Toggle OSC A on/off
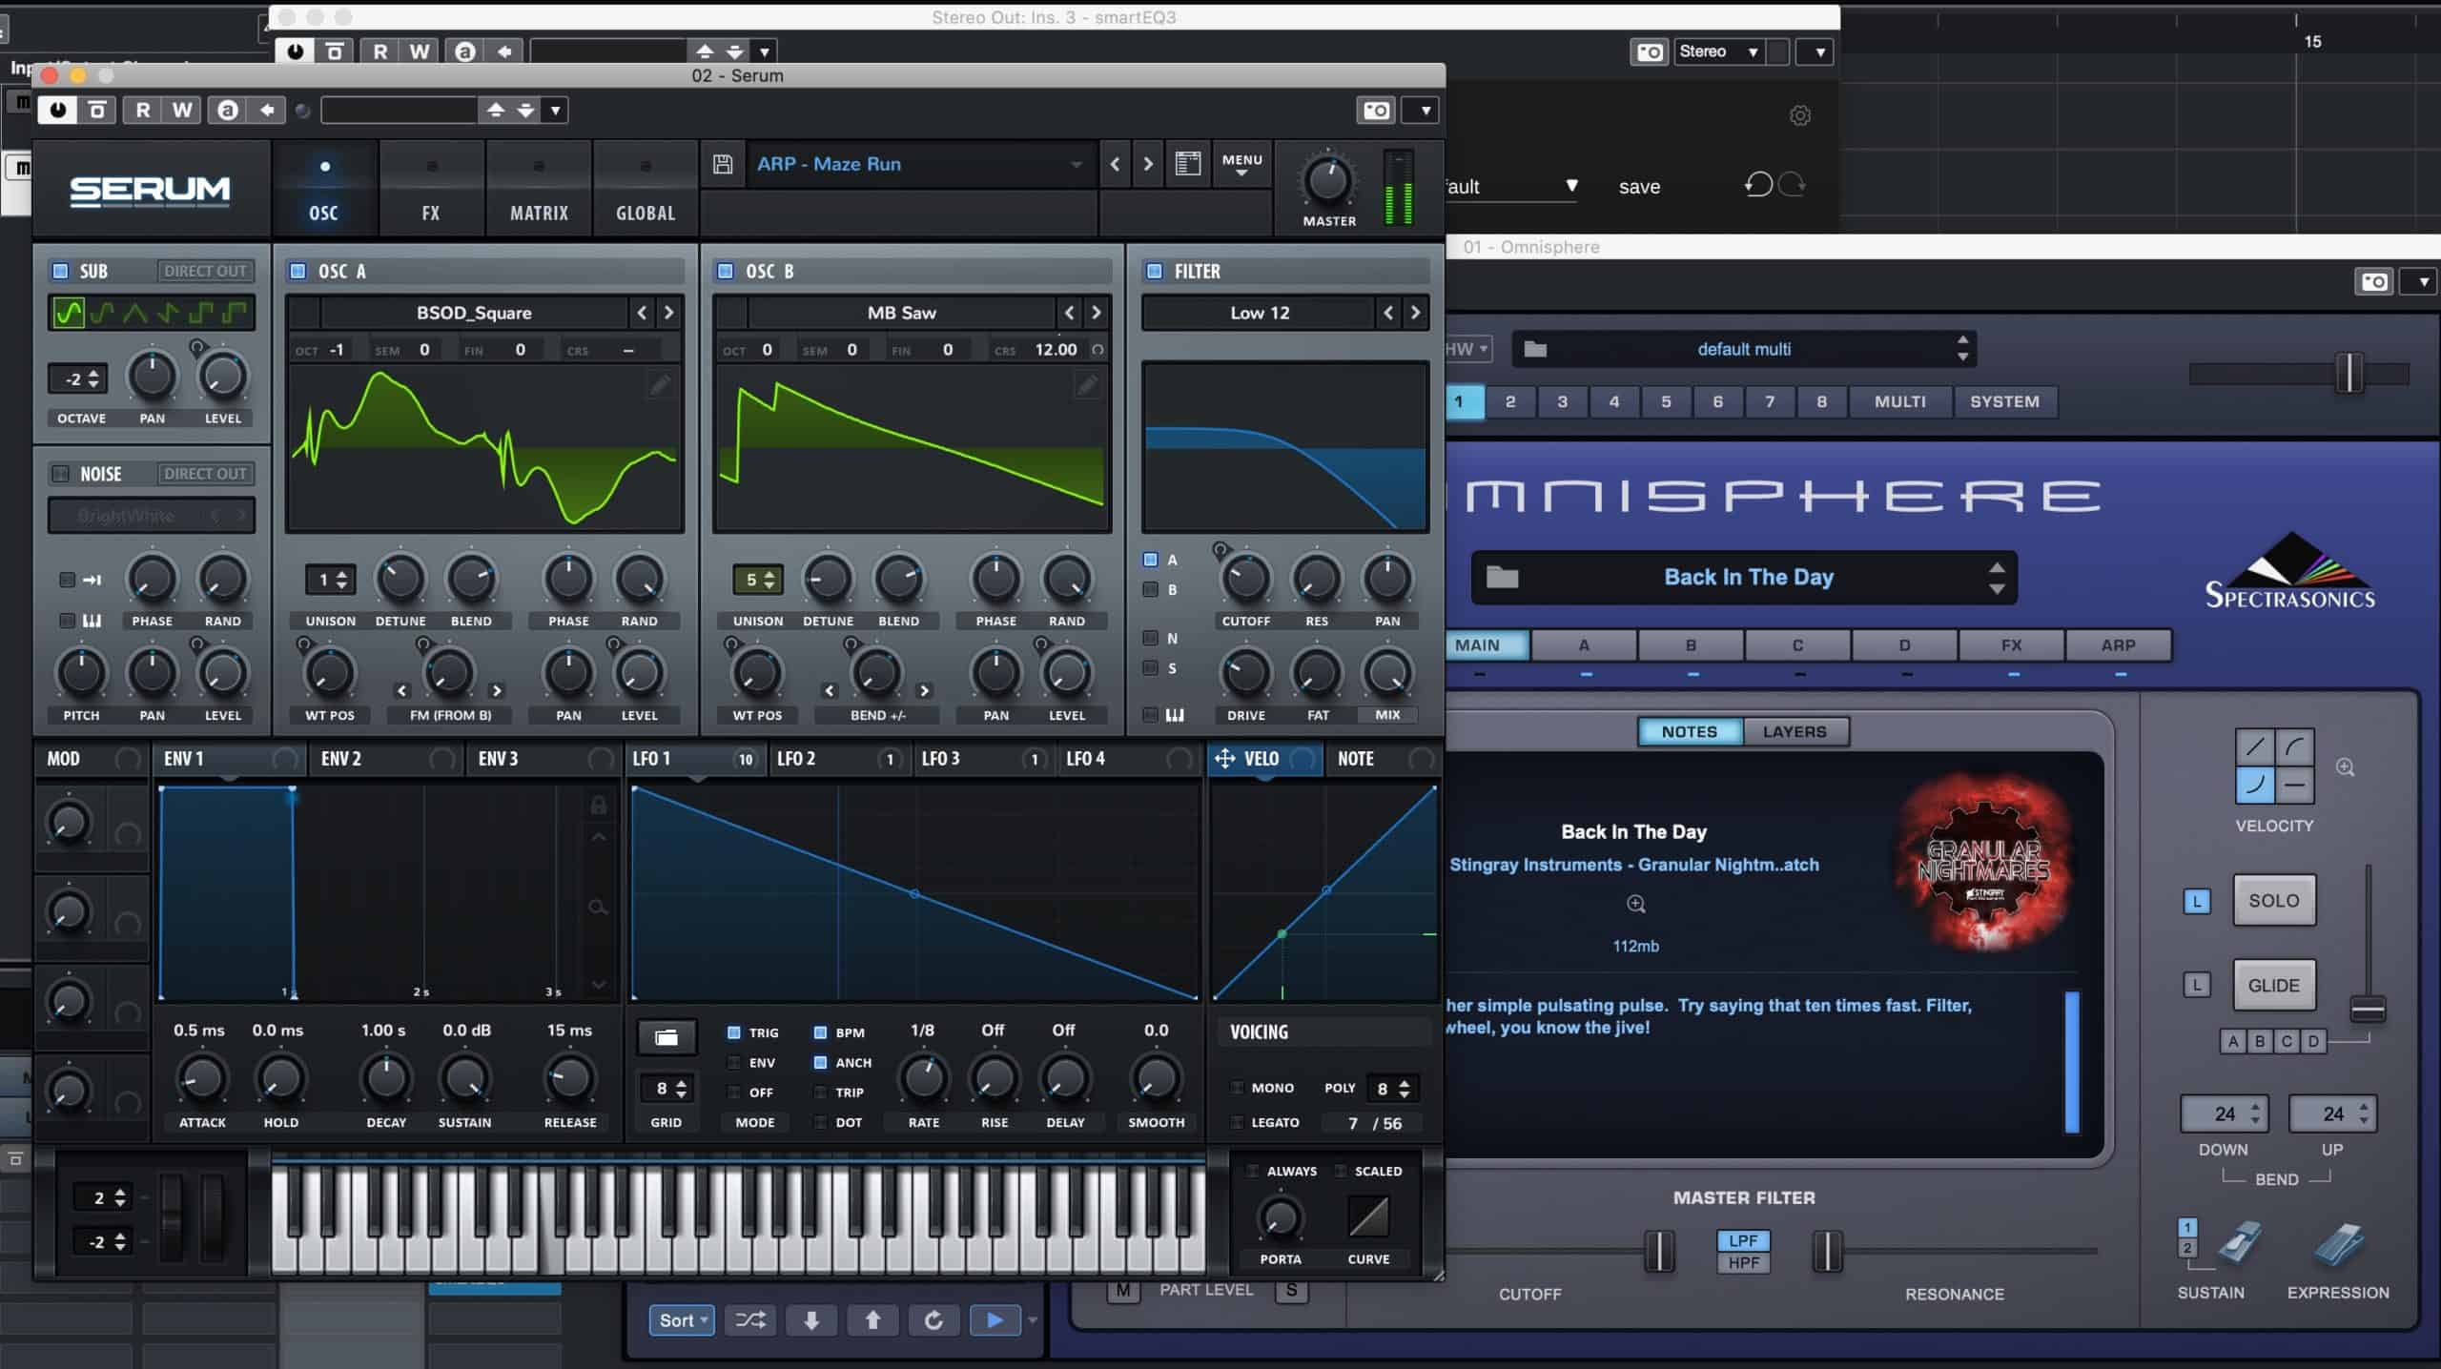 (x=297, y=271)
